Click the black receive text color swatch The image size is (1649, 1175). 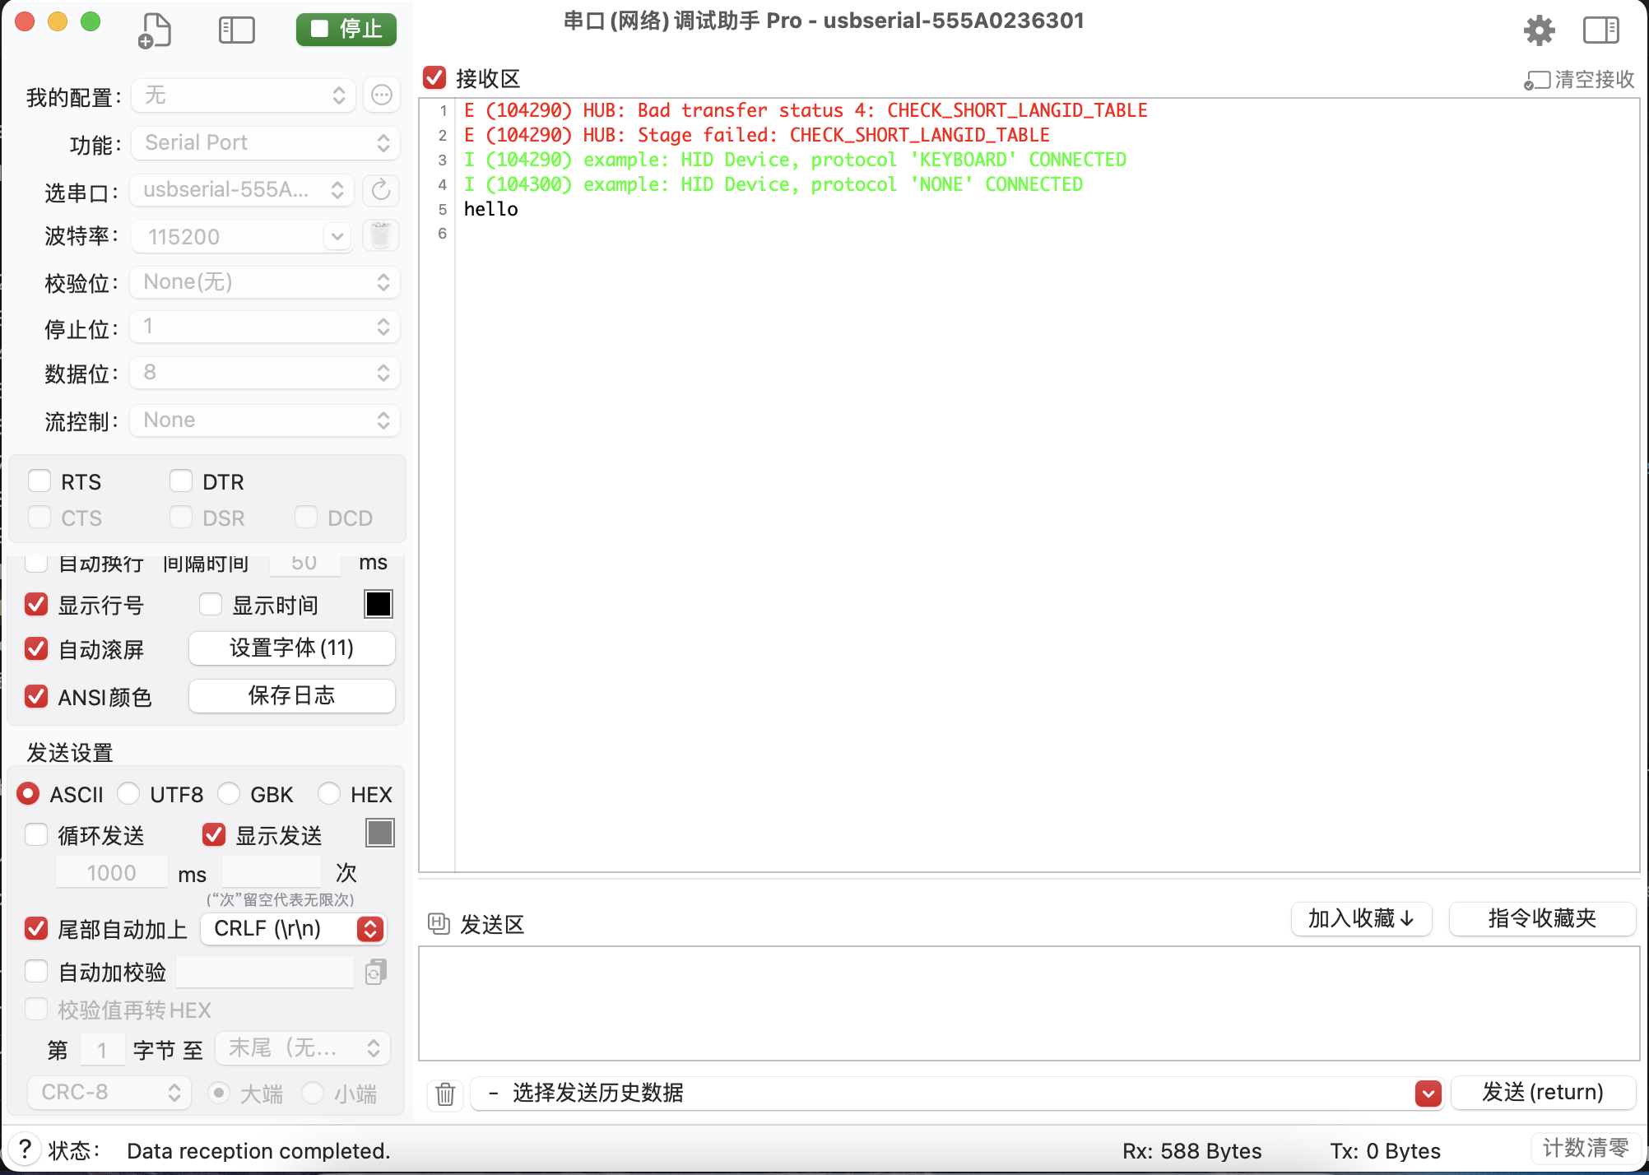(379, 605)
